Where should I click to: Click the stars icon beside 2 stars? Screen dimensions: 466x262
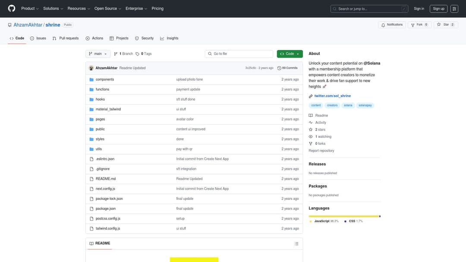coord(311,130)
